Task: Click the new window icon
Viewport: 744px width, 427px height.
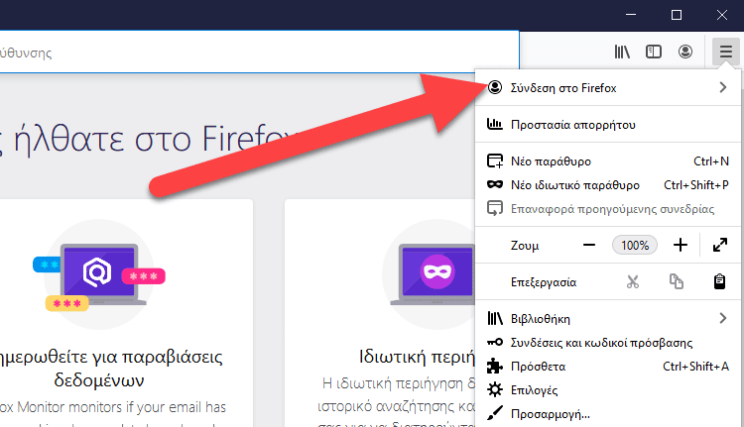Action: pyautogui.click(x=495, y=161)
